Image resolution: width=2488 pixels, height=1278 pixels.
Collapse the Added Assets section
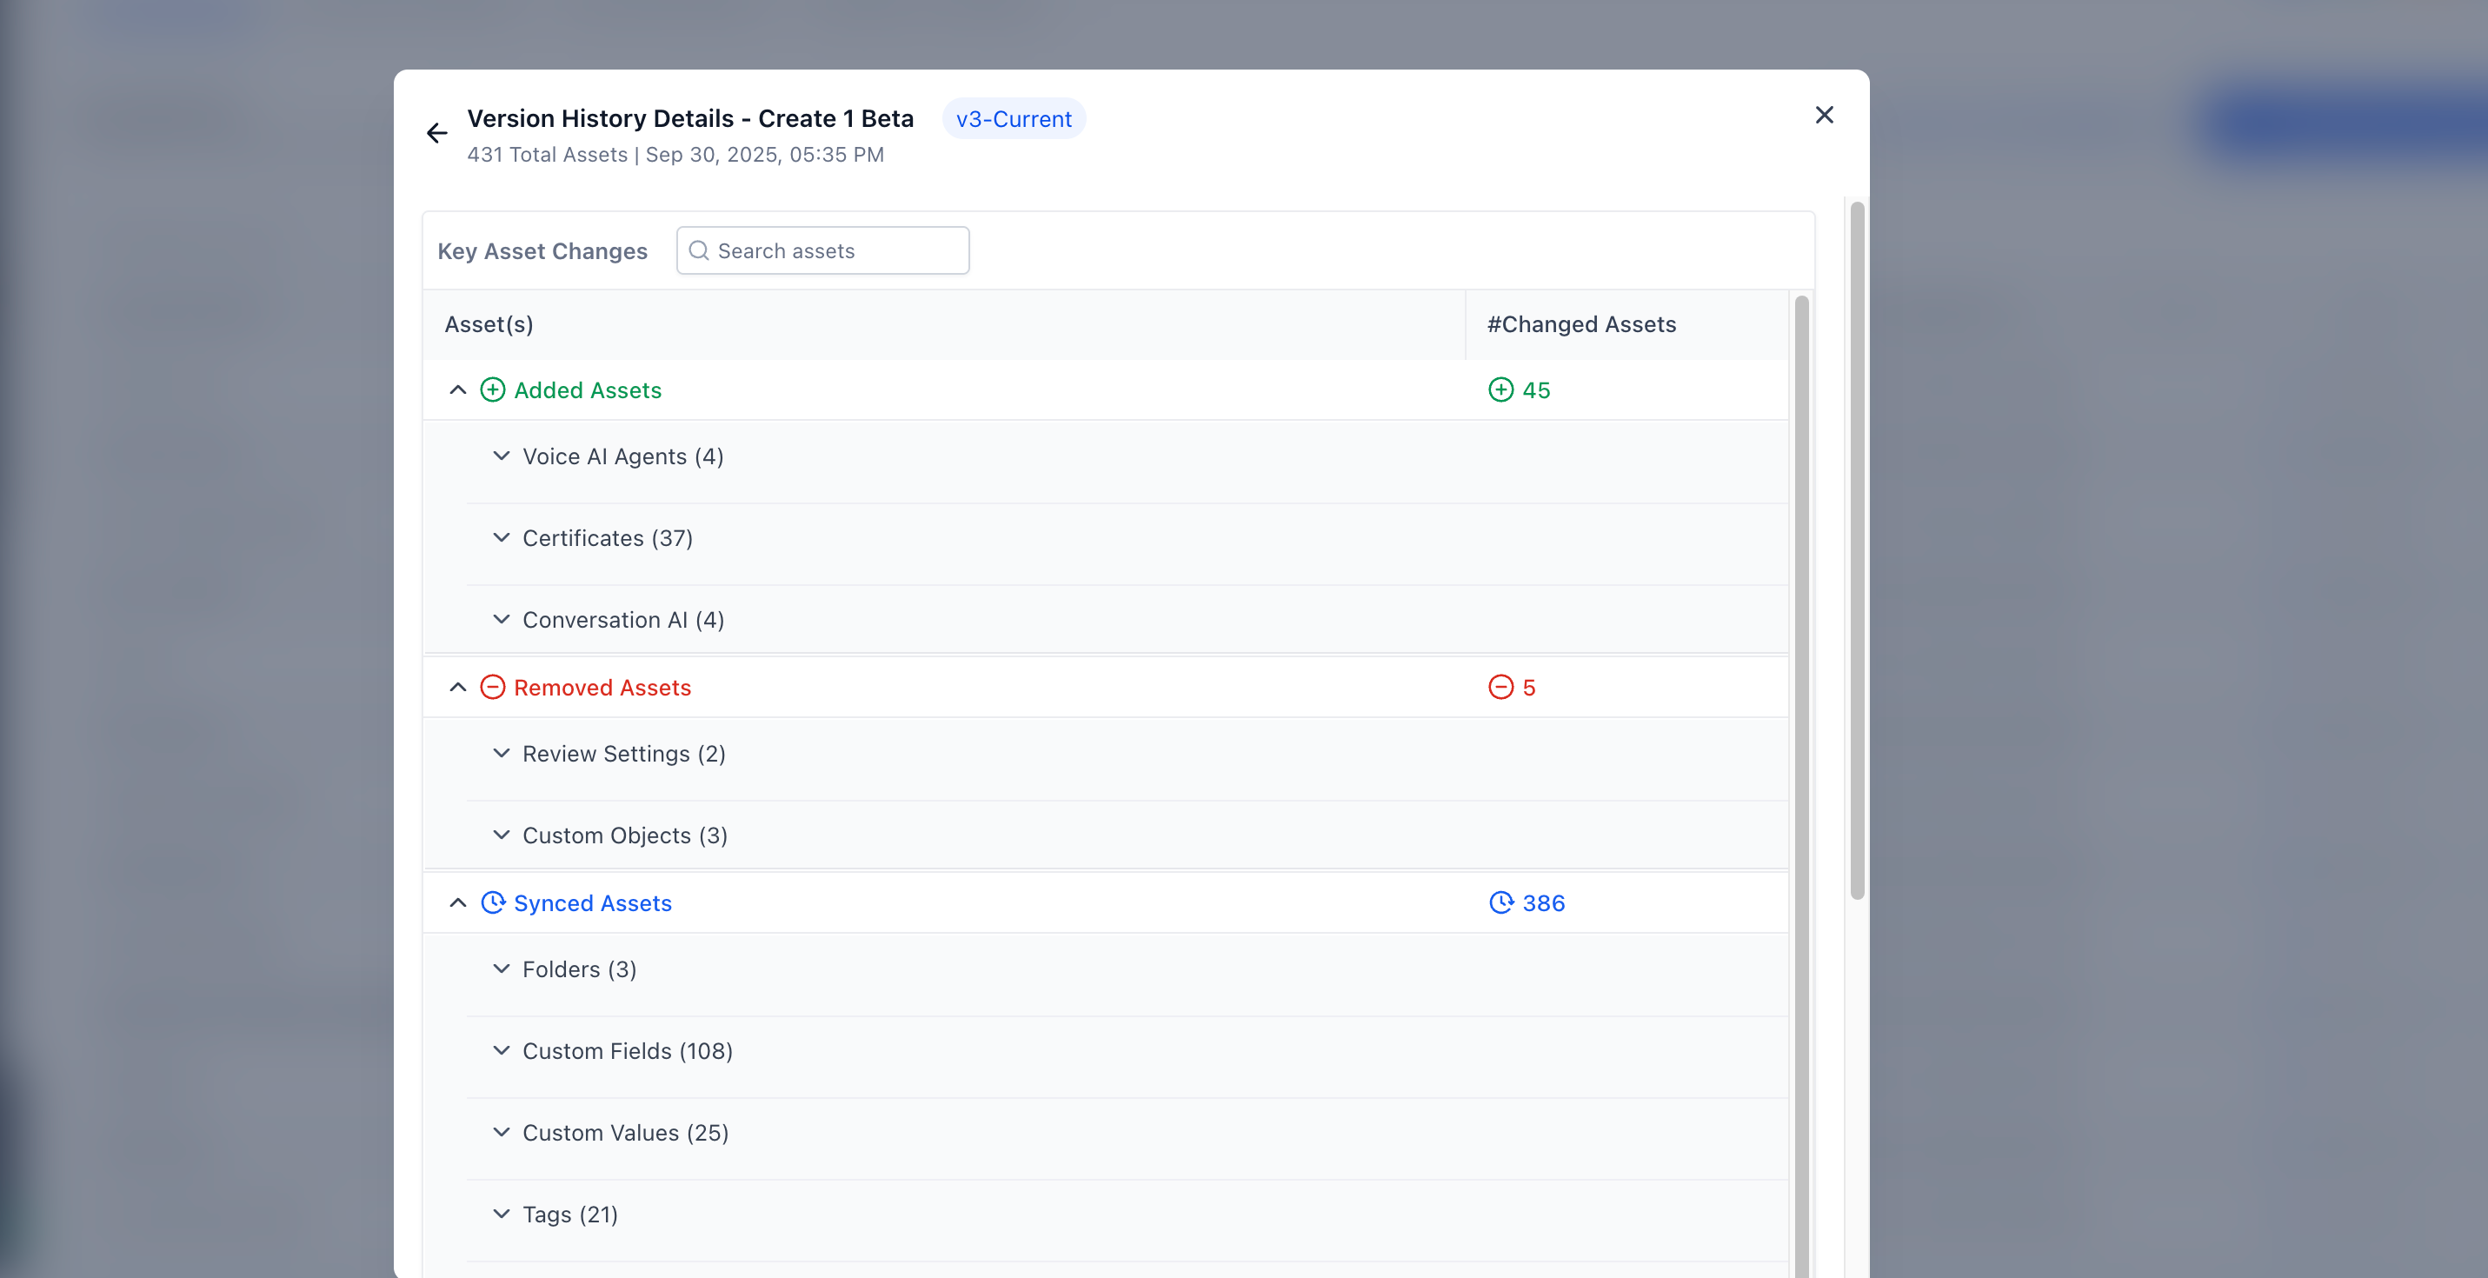tap(457, 389)
